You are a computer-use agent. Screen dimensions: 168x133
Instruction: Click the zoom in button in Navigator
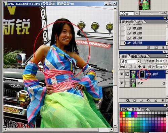point(163,13)
